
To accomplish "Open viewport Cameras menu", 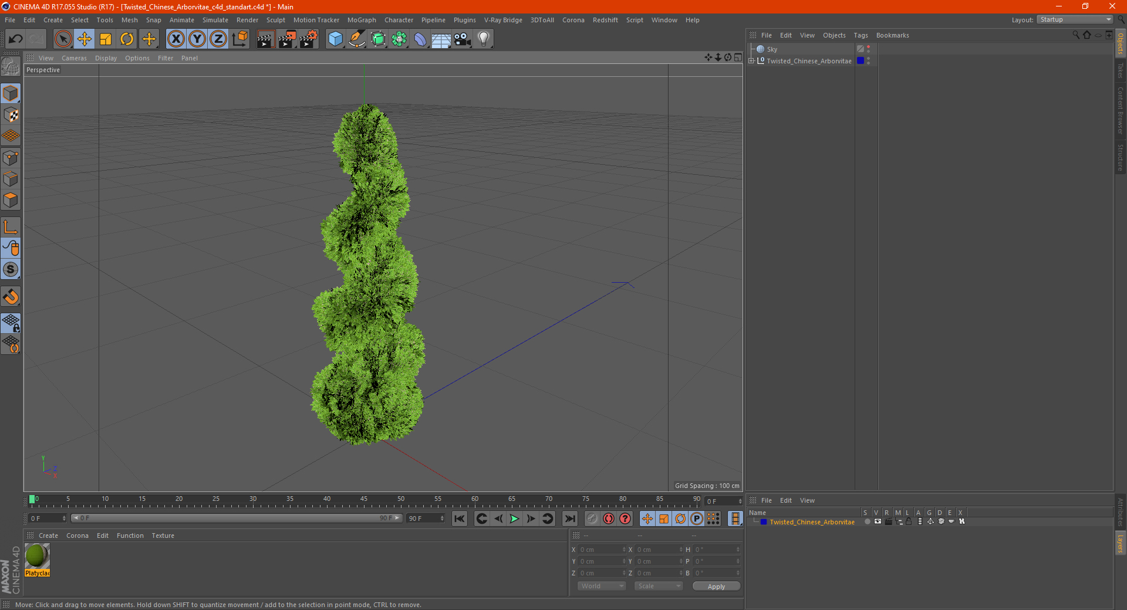I will point(74,58).
